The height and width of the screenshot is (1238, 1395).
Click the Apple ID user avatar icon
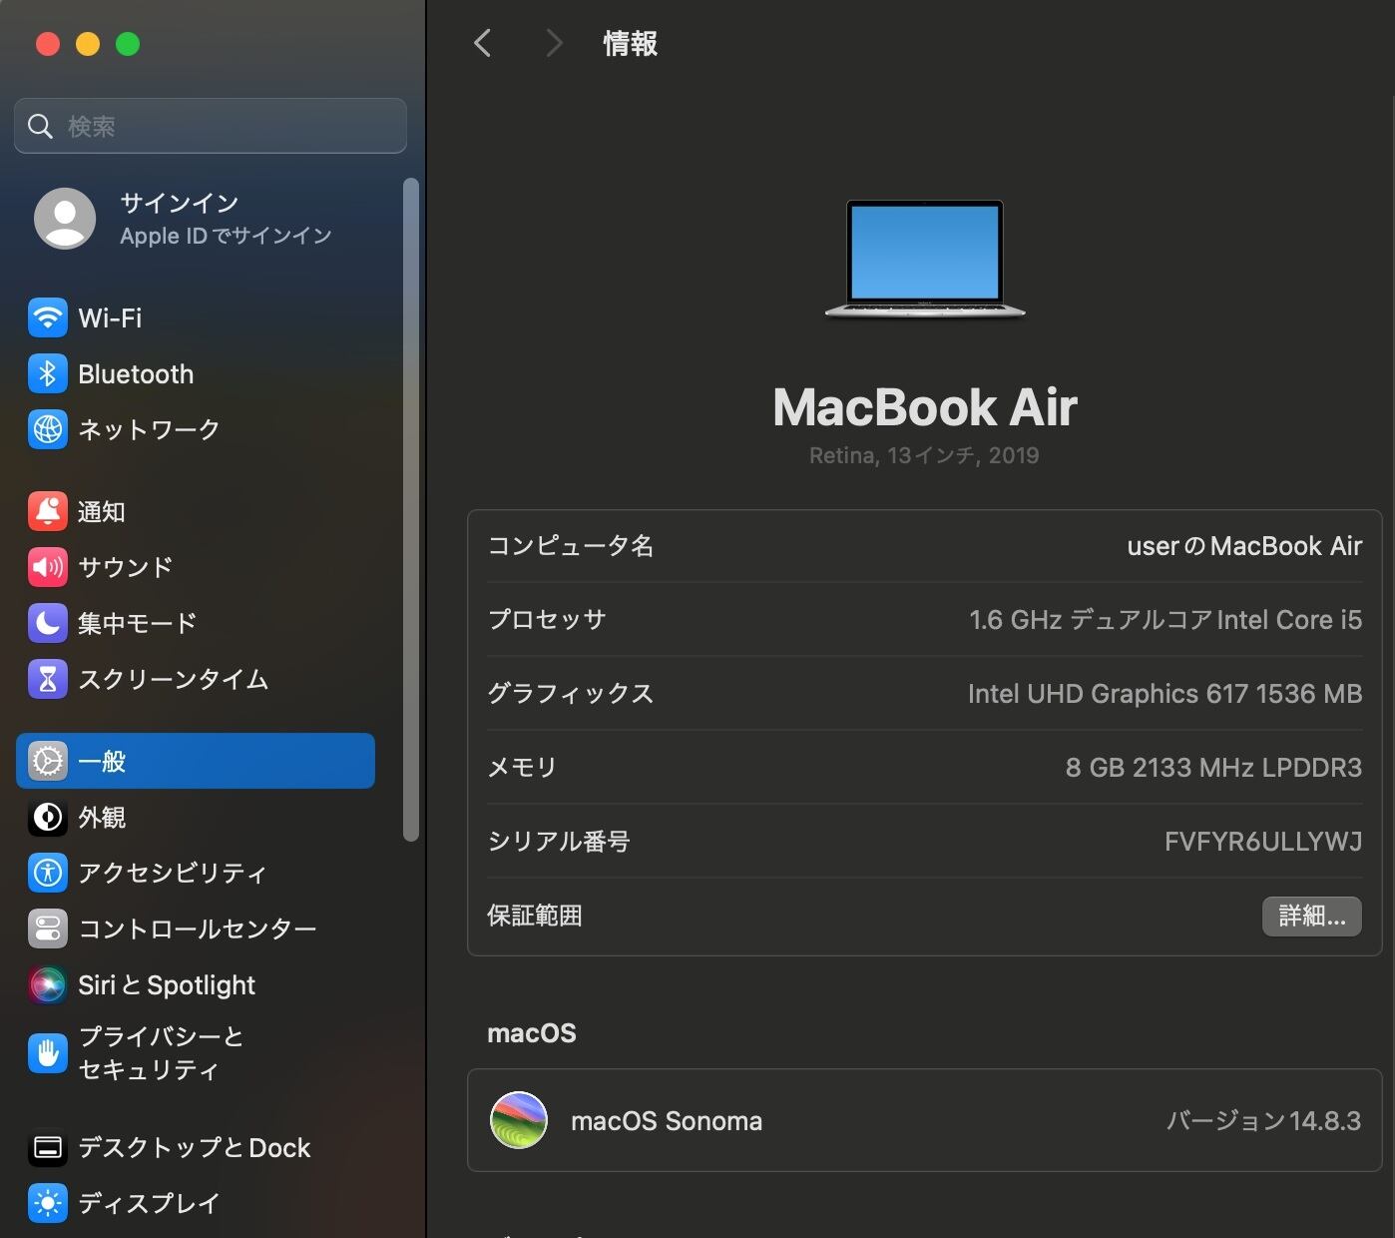pyautogui.click(x=65, y=219)
